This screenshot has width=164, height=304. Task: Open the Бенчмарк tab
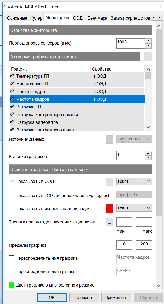(x=97, y=18)
